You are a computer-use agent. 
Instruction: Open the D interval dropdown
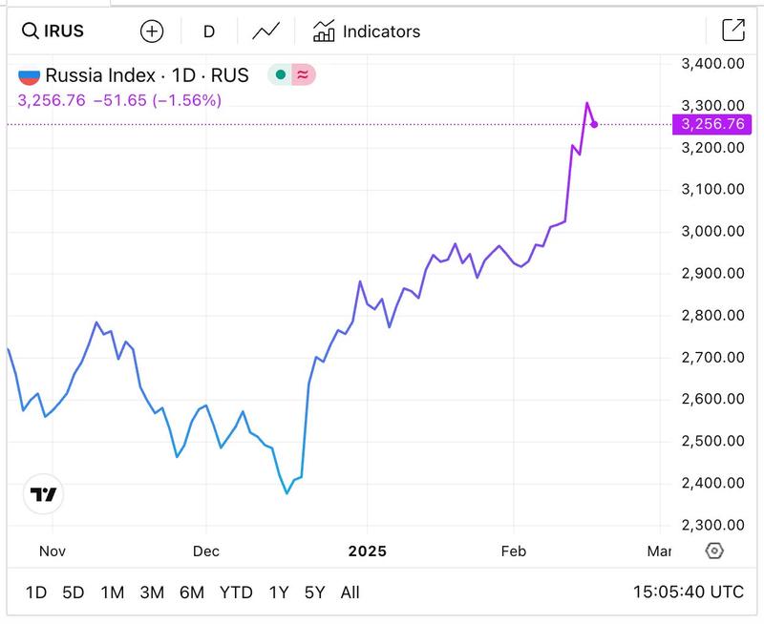click(x=208, y=31)
